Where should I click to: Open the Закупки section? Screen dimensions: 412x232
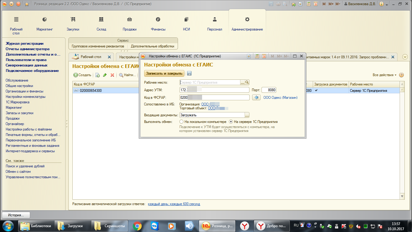tap(73, 24)
